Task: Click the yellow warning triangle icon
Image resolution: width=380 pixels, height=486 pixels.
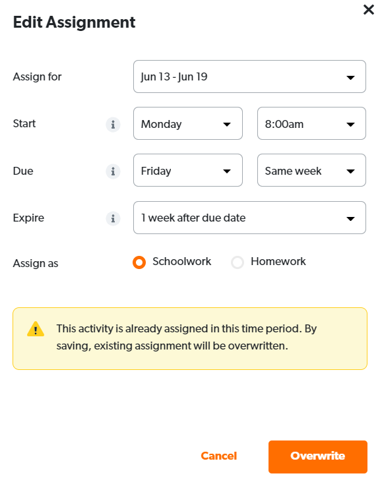Action: click(36, 329)
